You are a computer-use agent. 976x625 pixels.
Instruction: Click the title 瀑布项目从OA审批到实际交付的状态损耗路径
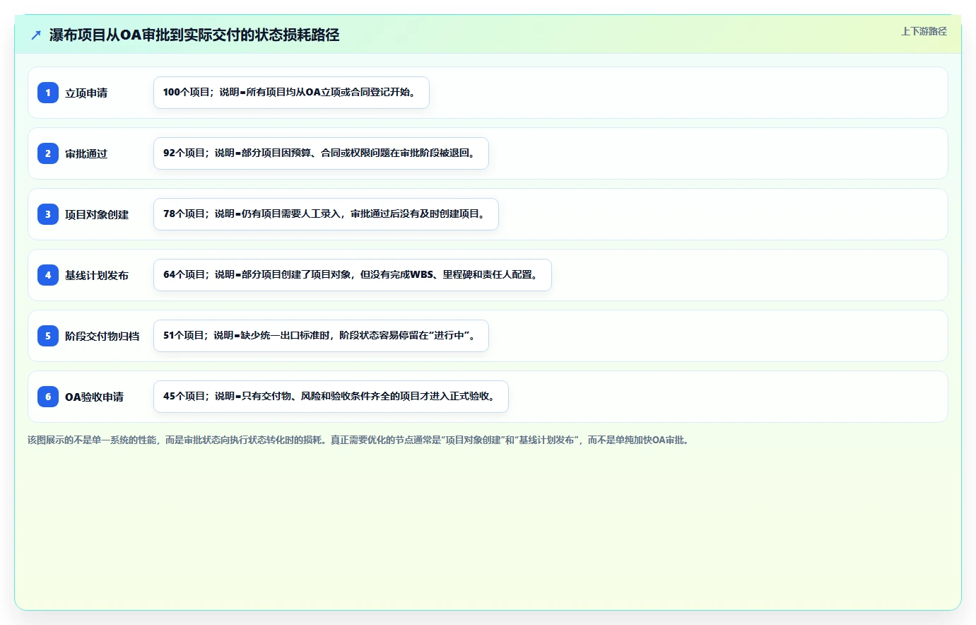point(194,35)
